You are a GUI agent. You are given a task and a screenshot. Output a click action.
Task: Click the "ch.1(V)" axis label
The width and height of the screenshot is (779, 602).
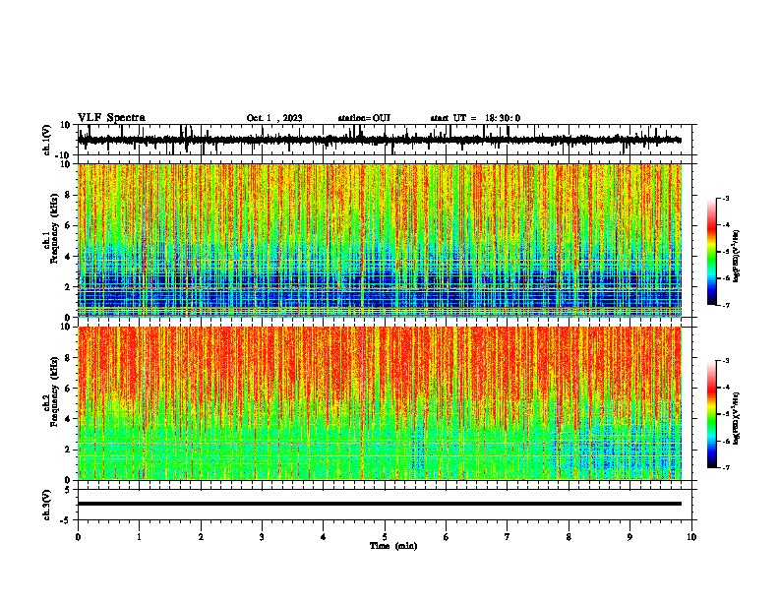[47, 140]
